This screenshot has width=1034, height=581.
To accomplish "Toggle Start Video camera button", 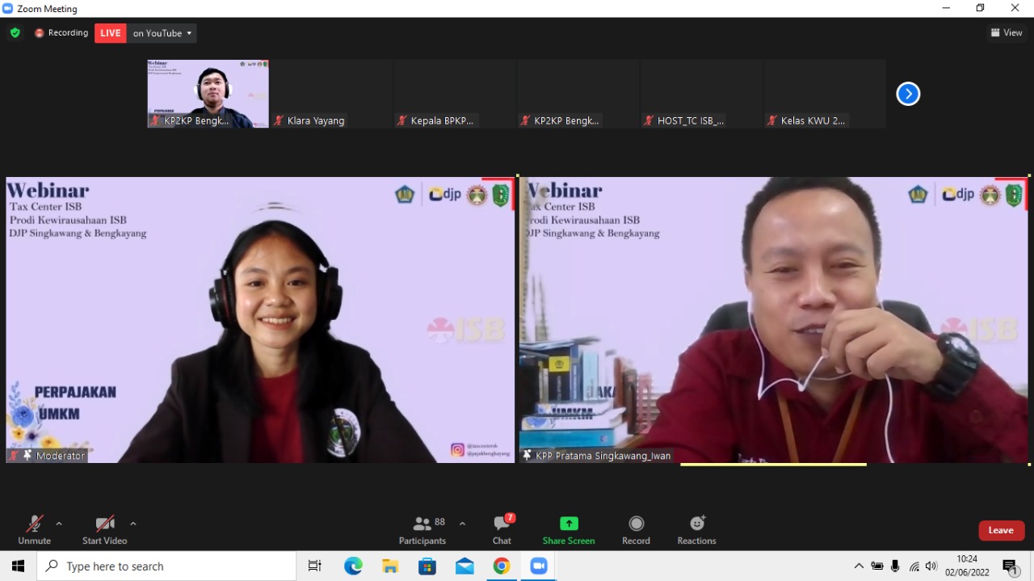I will 104,530.
